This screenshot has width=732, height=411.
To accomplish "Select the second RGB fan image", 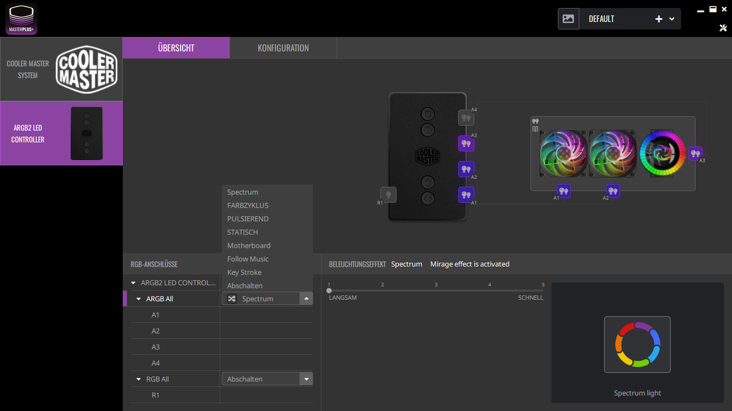I will 613,154.
